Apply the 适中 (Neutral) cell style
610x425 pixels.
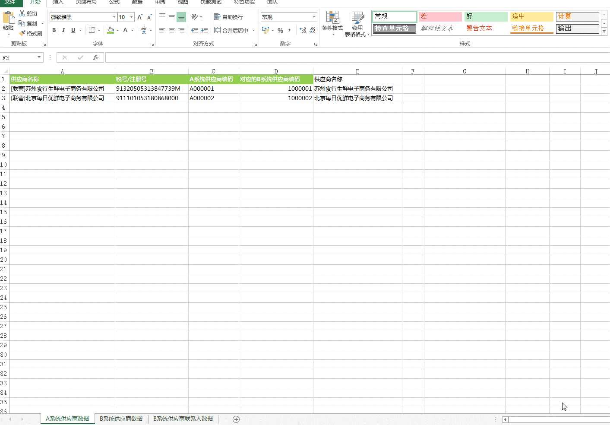point(531,16)
